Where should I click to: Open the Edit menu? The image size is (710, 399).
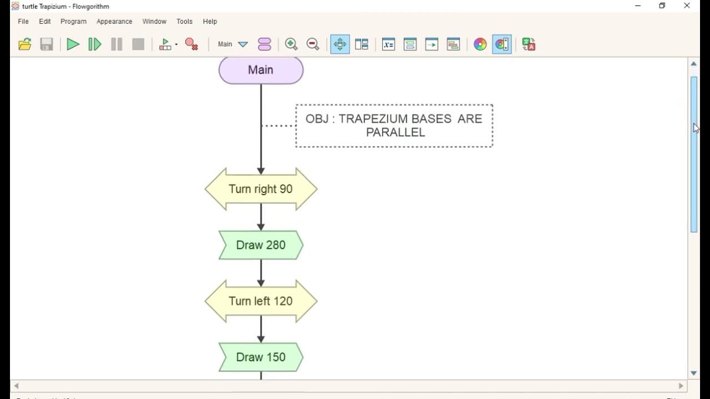[x=45, y=21]
